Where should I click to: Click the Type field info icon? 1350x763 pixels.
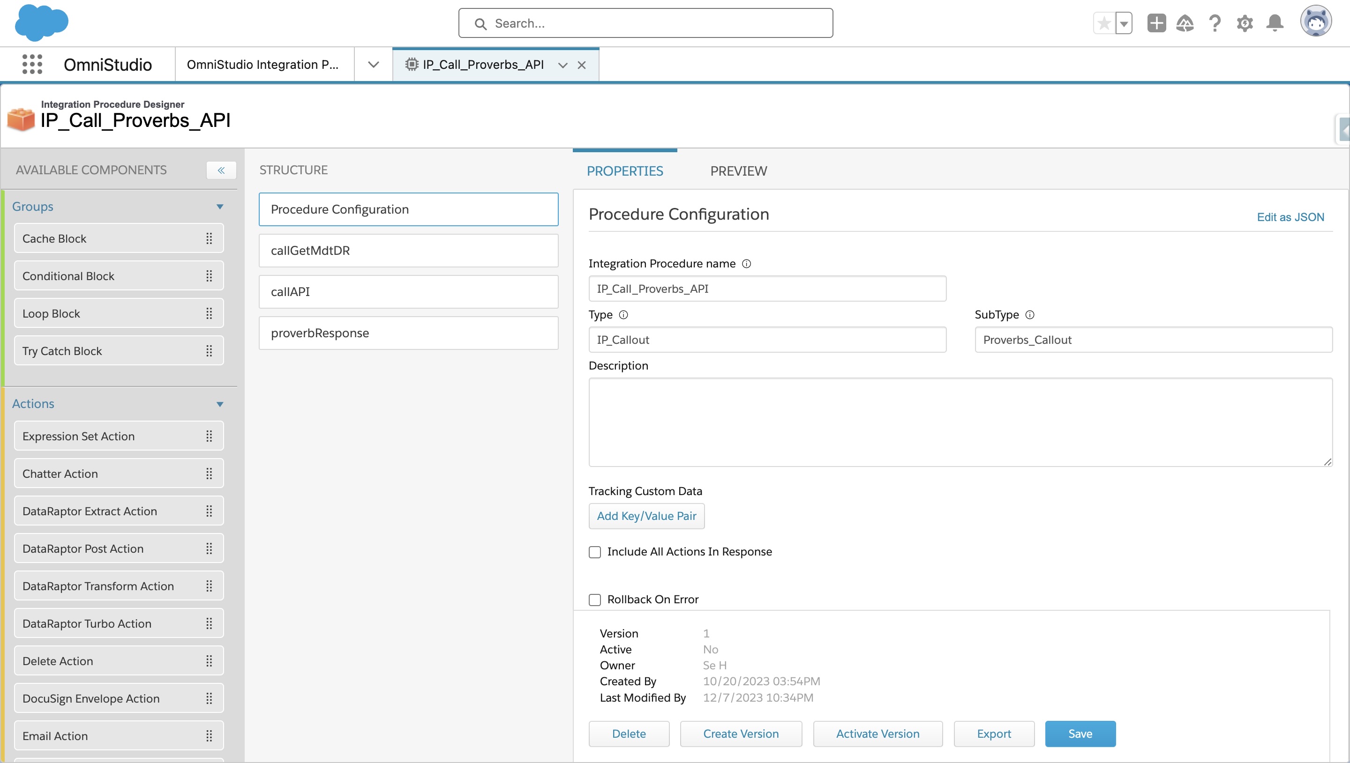click(623, 314)
